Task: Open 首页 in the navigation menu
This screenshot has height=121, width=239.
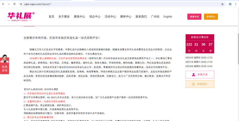Action: click(x=51, y=17)
